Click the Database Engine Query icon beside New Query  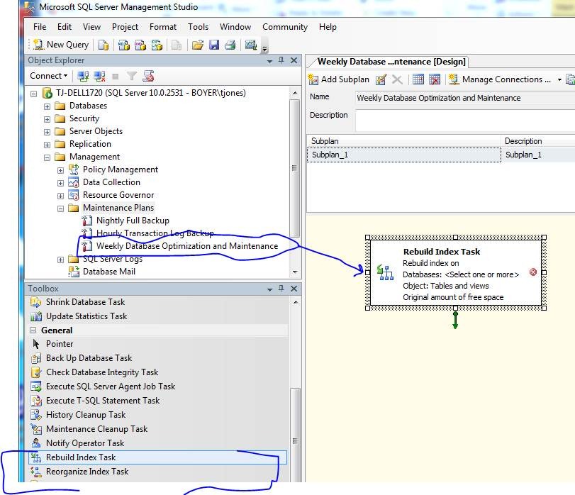104,45
